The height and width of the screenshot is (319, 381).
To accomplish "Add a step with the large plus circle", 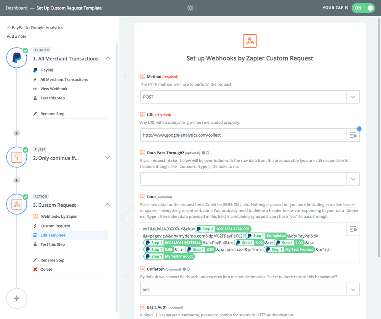I will [x=16, y=298].
